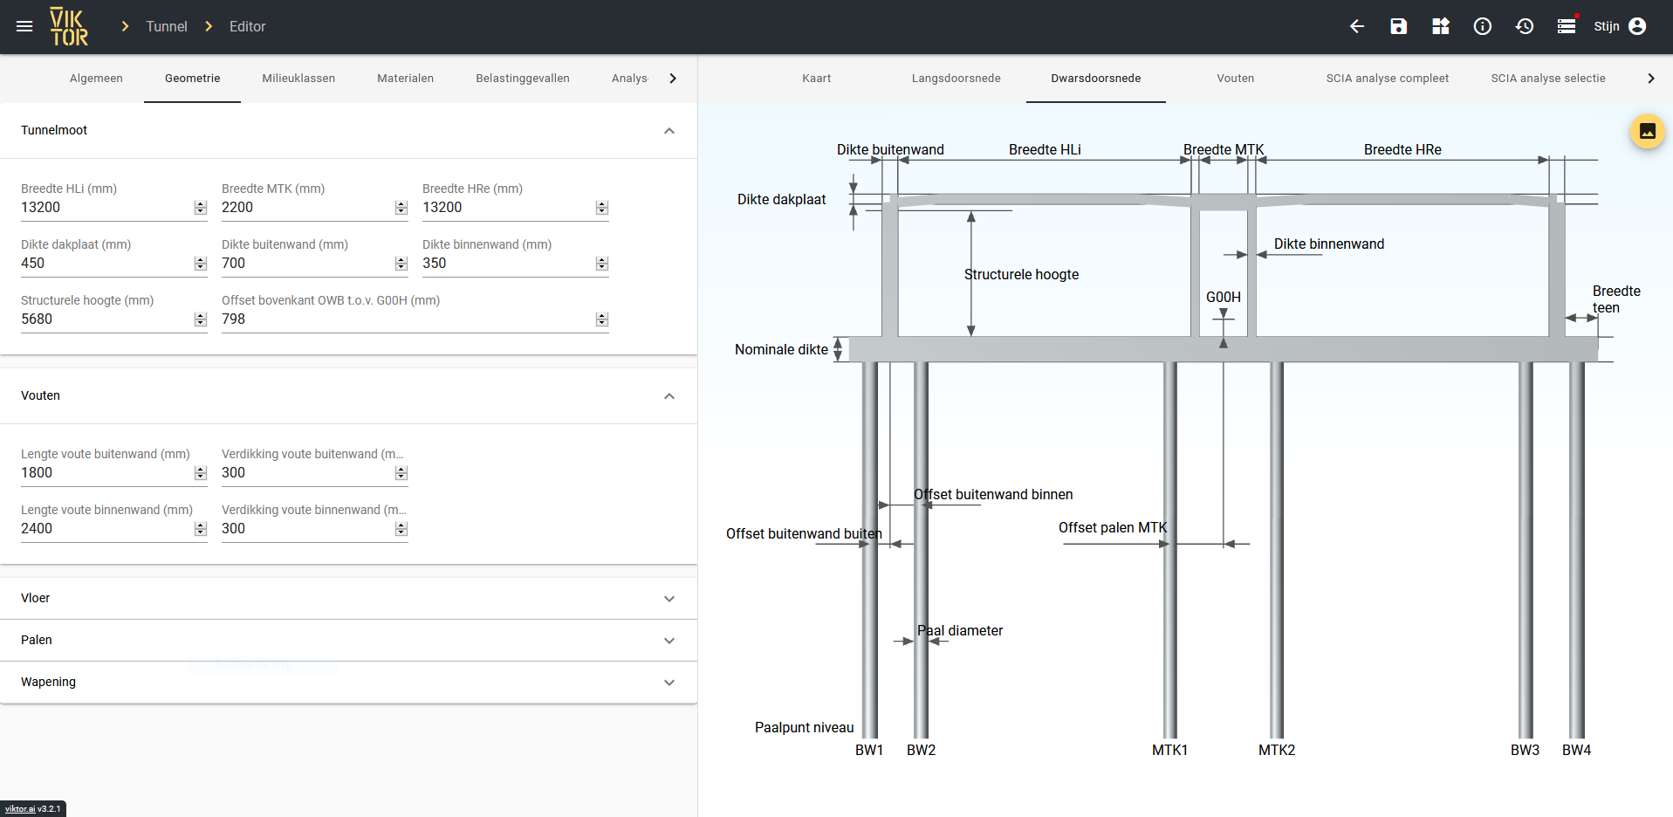Open the info icon in top bar
The image size is (1673, 817).
1482,26
